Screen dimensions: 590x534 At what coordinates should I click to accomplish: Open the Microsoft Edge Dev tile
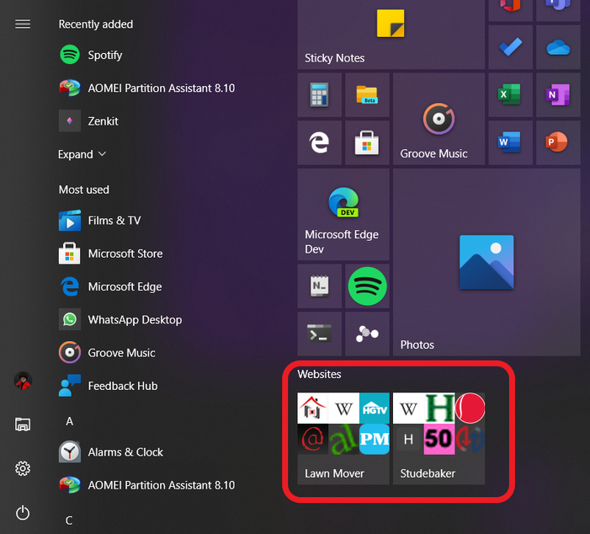click(343, 215)
